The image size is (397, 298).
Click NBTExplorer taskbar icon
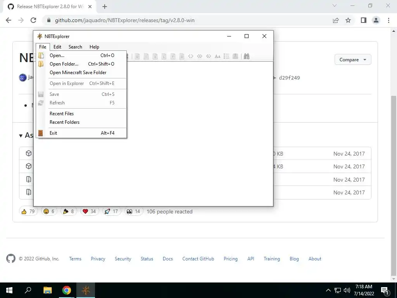86,290
